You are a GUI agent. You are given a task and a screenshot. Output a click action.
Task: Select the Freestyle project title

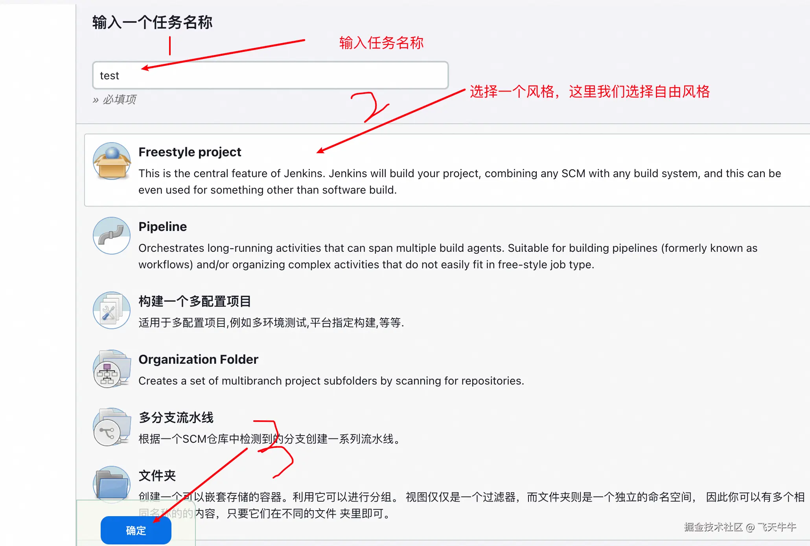(x=190, y=152)
